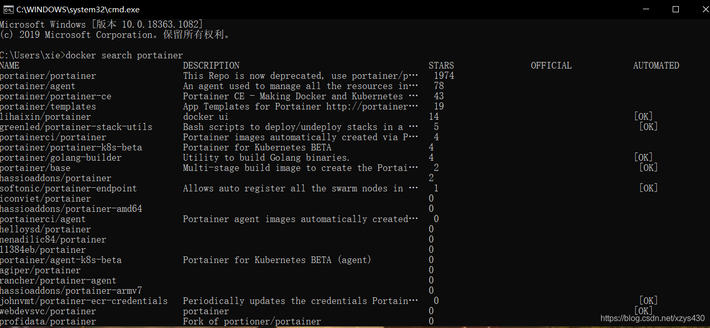Click the 1974 stars value
The width and height of the screenshot is (710, 328).
(x=444, y=76)
